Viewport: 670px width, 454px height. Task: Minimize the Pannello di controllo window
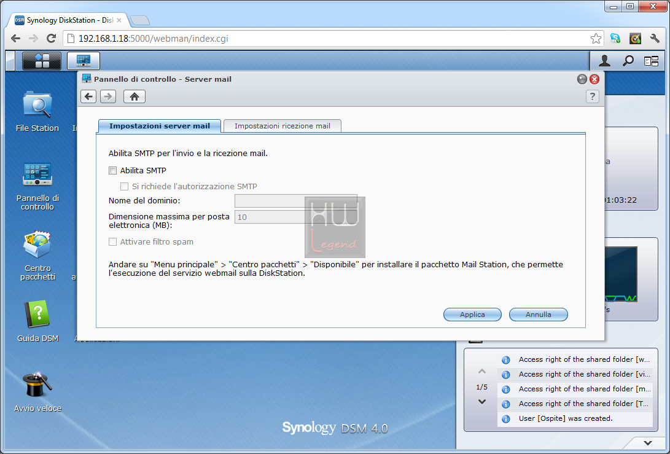click(582, 79)
